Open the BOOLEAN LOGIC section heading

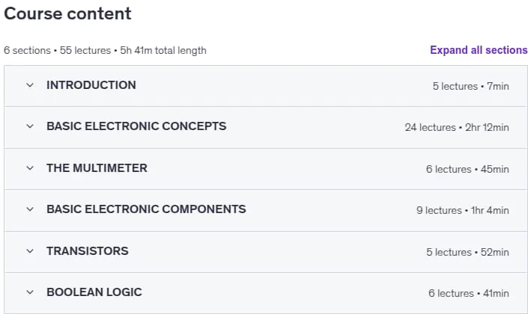[94, 292]
